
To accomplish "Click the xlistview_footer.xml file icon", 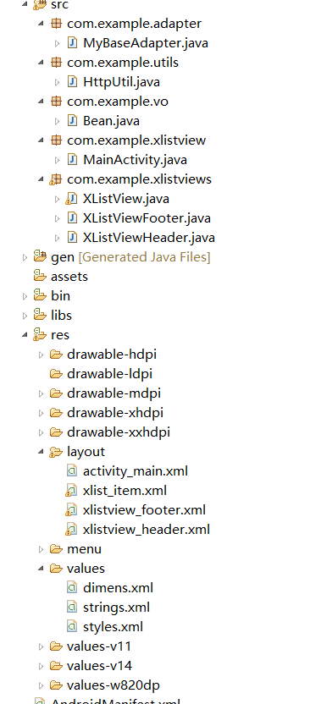I will (x=71, y=510).
